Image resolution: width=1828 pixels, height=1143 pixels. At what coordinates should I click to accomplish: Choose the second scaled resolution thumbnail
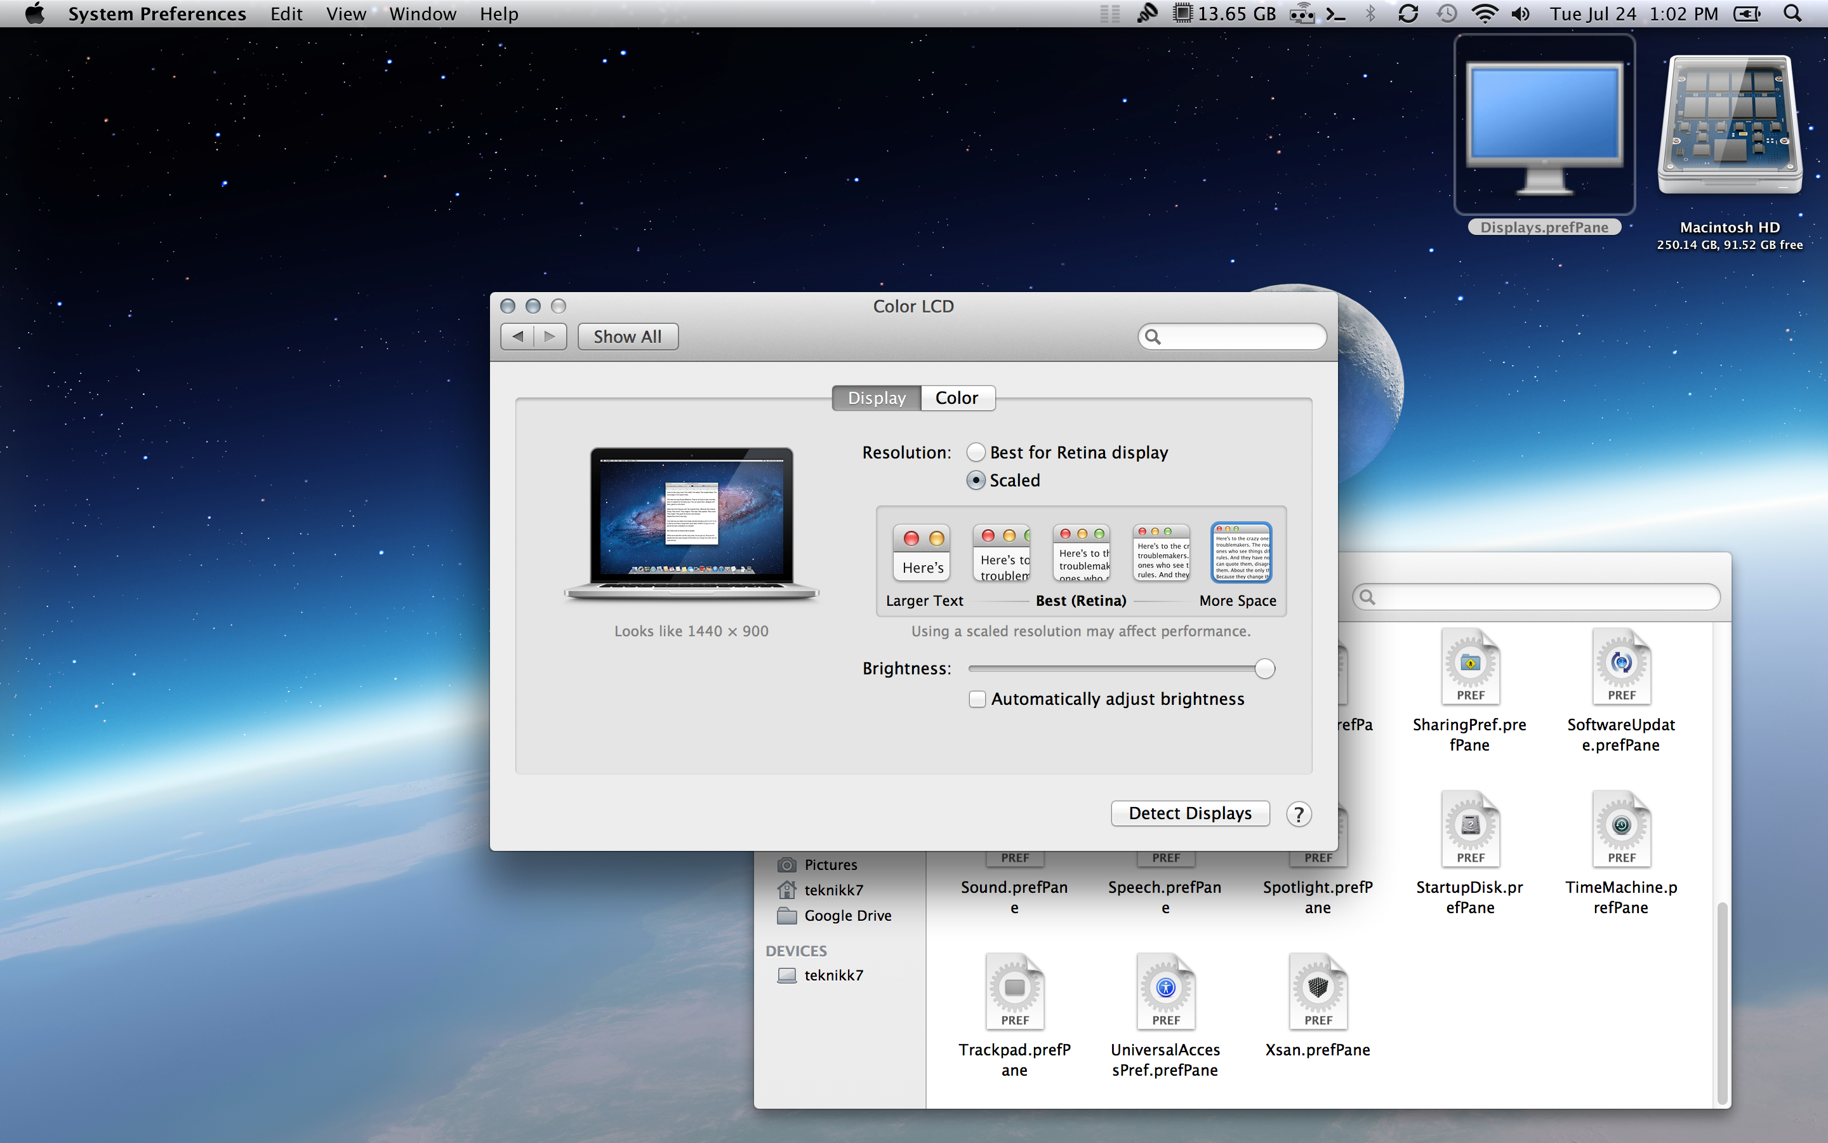click(1002, 552)
